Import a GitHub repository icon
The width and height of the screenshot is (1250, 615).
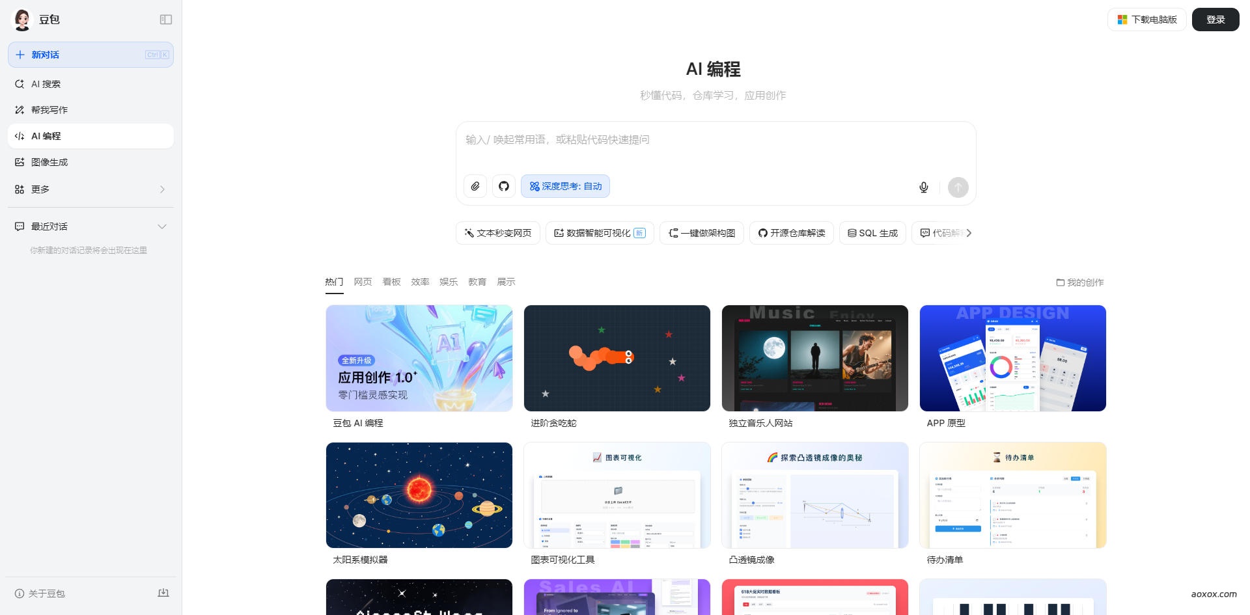point(504,186)
